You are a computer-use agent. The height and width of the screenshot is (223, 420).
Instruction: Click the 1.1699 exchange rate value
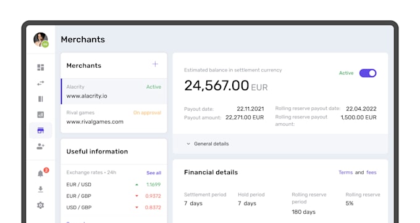[153, 185]
